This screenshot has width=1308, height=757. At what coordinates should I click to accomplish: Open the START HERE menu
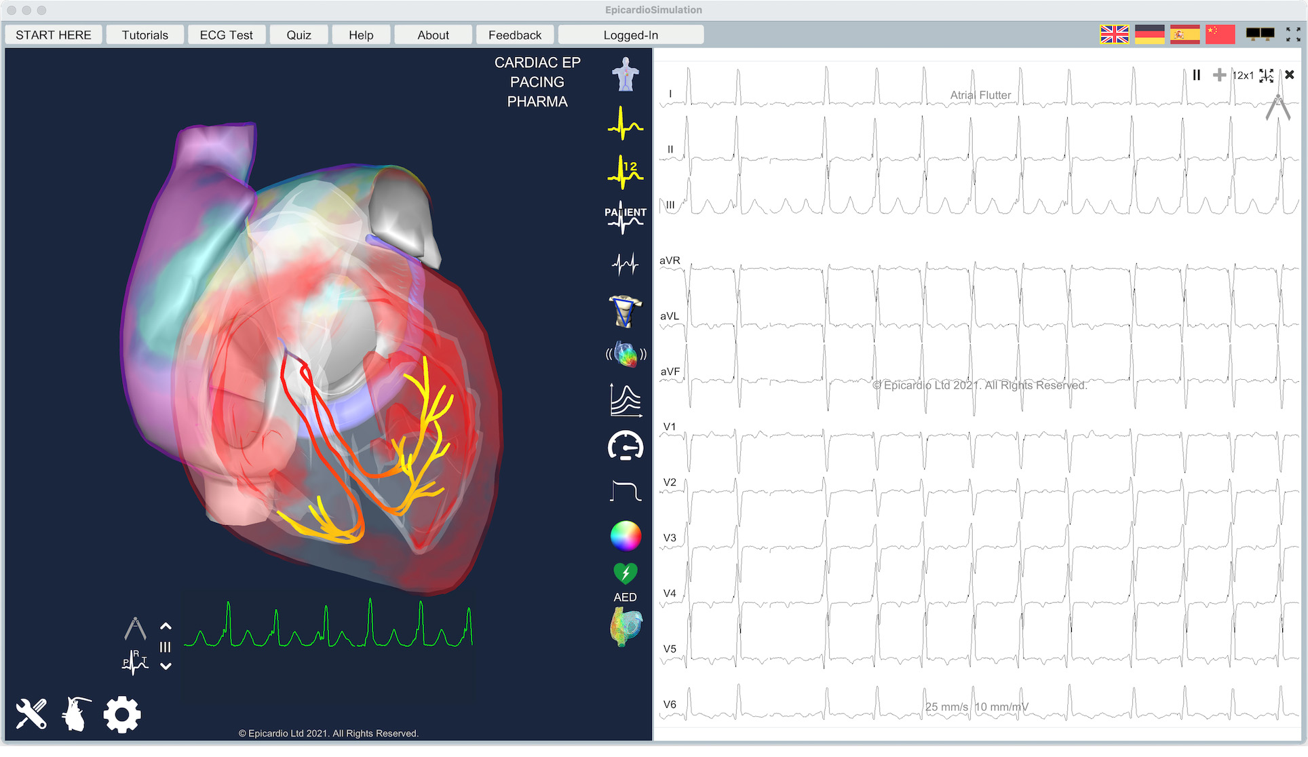(x=54, y=35)
